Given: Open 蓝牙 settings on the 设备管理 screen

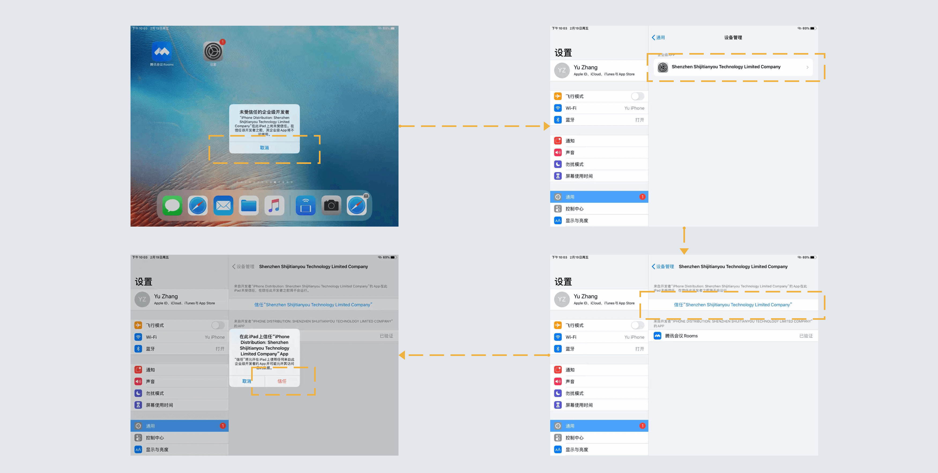Looking at the screenshot, I should pyautogui.click(x=599, y=120).
